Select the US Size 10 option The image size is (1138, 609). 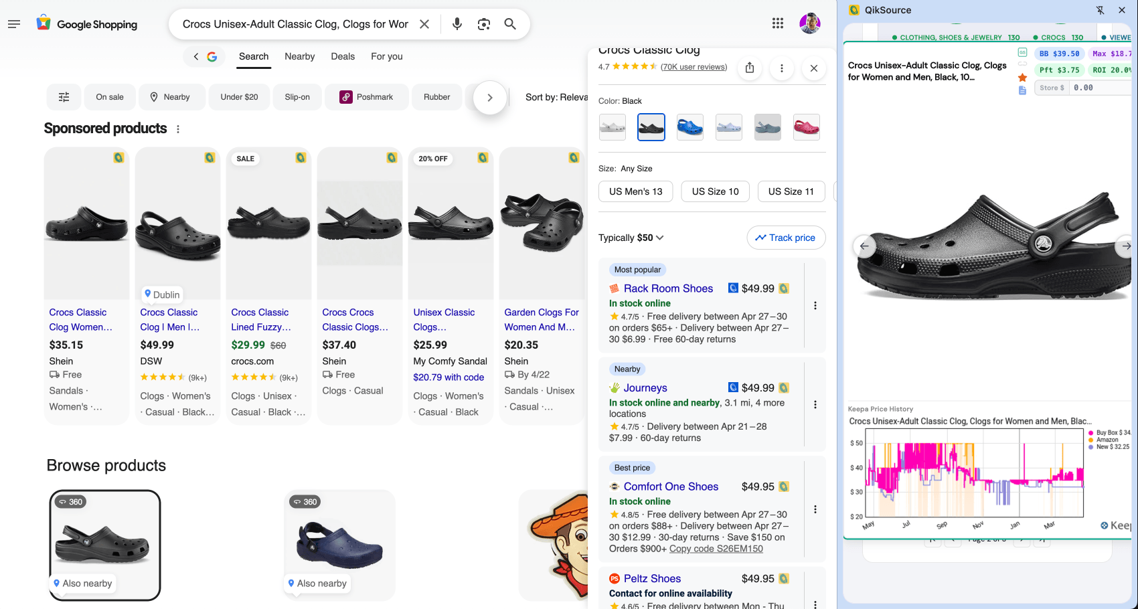point(715,191)
